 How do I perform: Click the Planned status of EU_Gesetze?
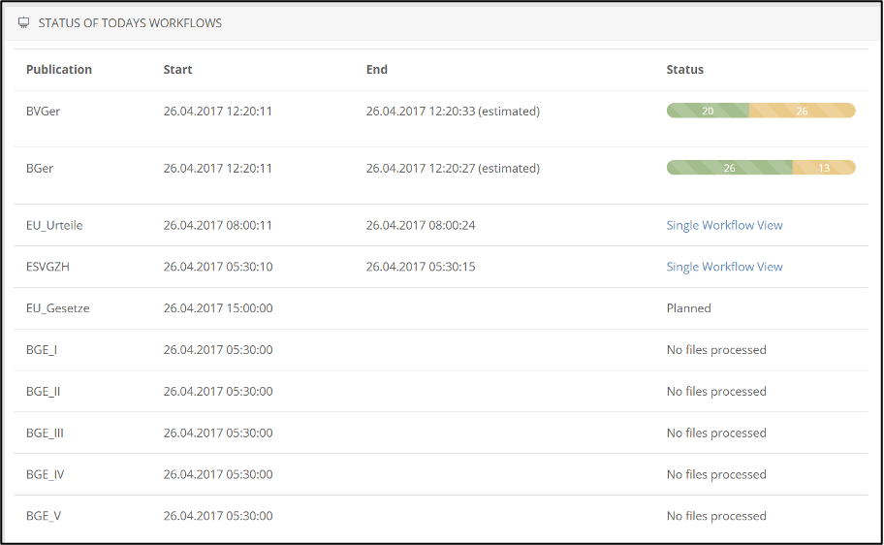point(688,308)
